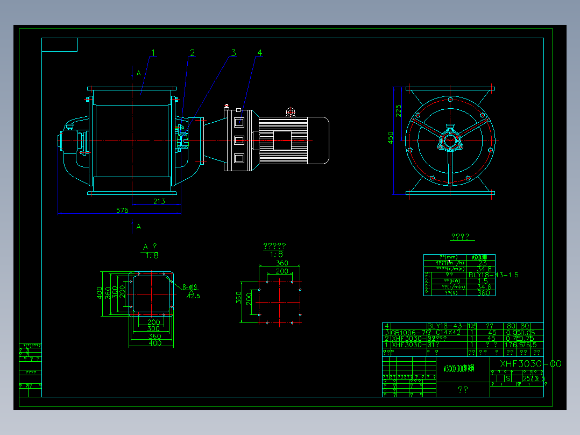Click the "8-ø19" hole callout
The image size is (580, 435).
click(190, 287)
